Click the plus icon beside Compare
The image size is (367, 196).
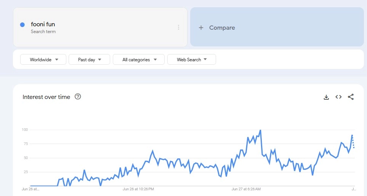pyautogui.click(x=201, y=28)
